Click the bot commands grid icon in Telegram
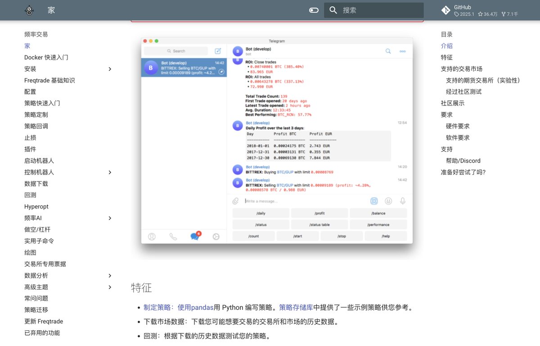The width and height of the screenshot is (540, 346). point(374,201)
